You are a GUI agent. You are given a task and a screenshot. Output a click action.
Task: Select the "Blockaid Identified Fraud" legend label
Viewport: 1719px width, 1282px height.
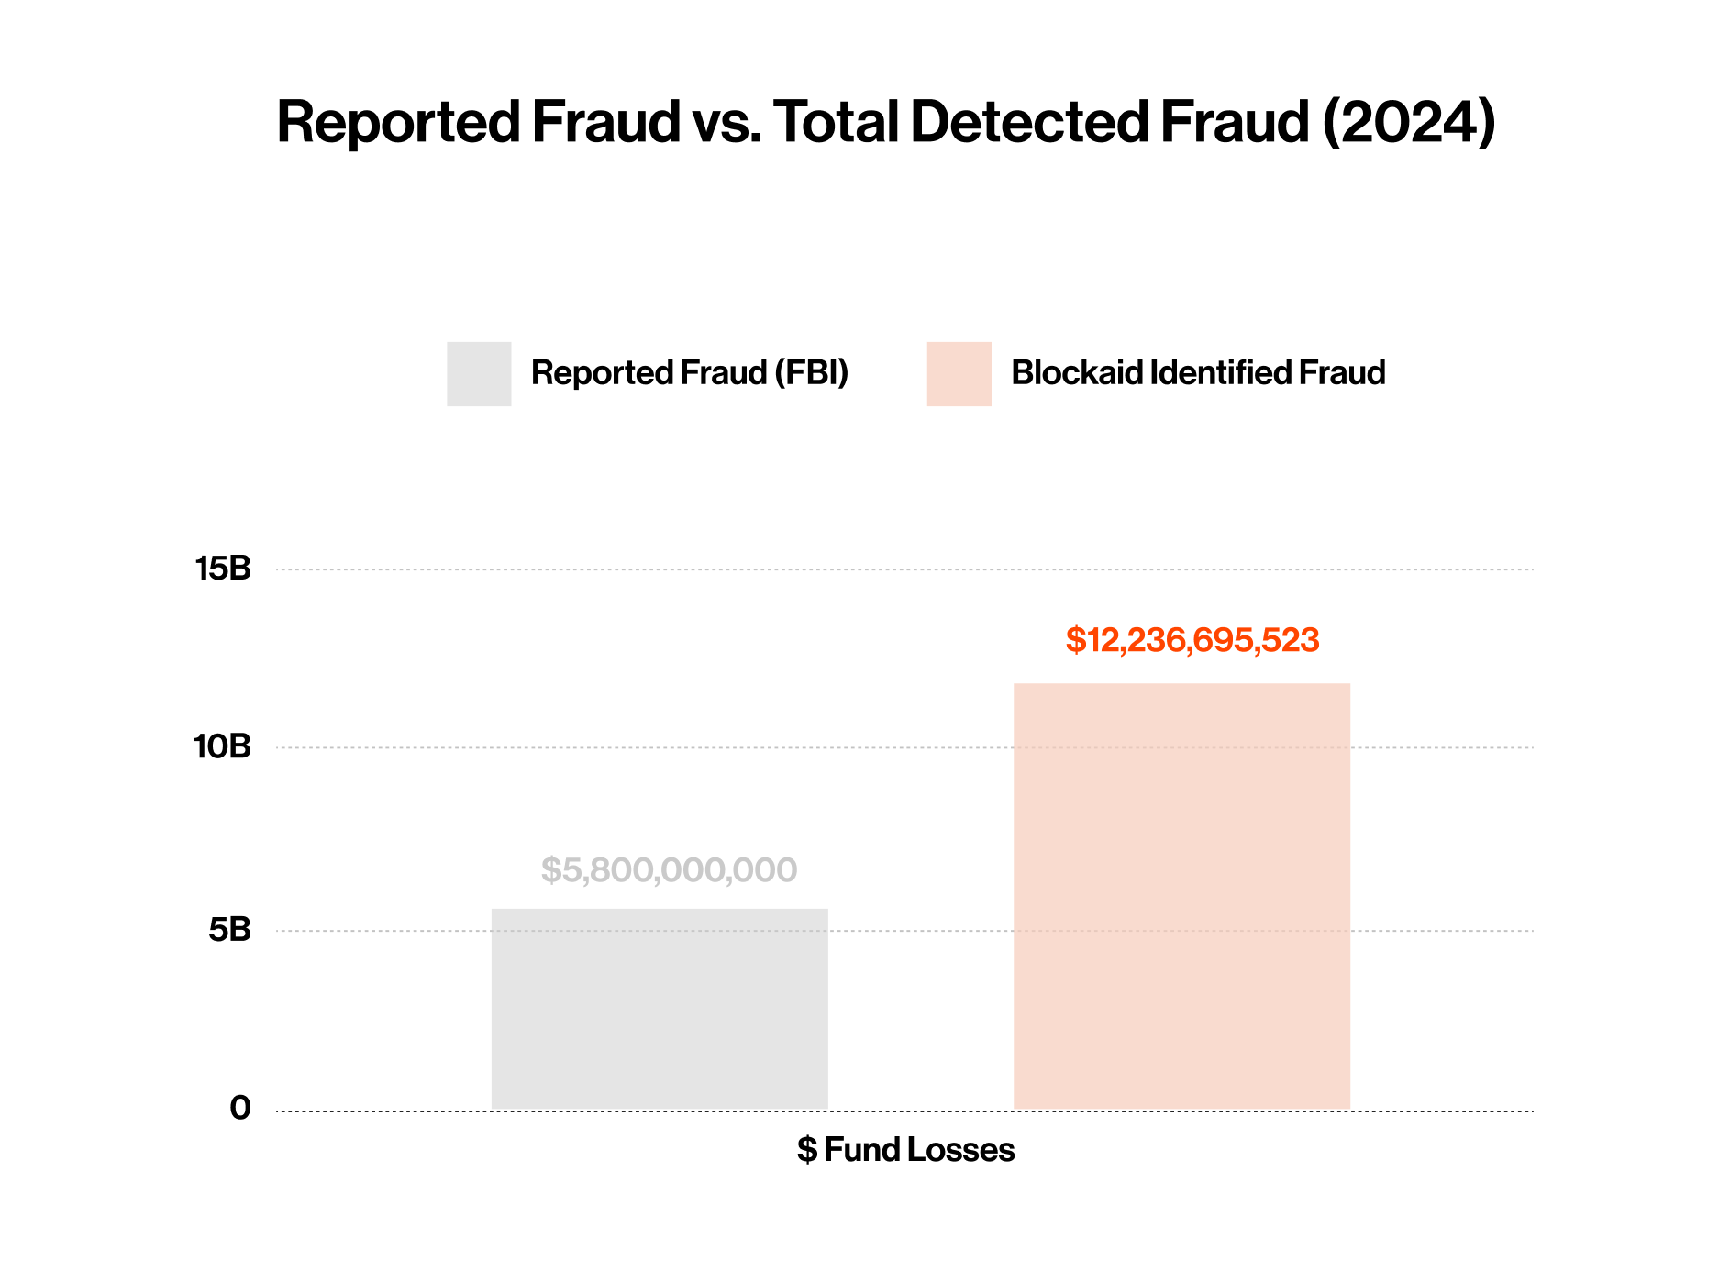tap(1197, 373)
